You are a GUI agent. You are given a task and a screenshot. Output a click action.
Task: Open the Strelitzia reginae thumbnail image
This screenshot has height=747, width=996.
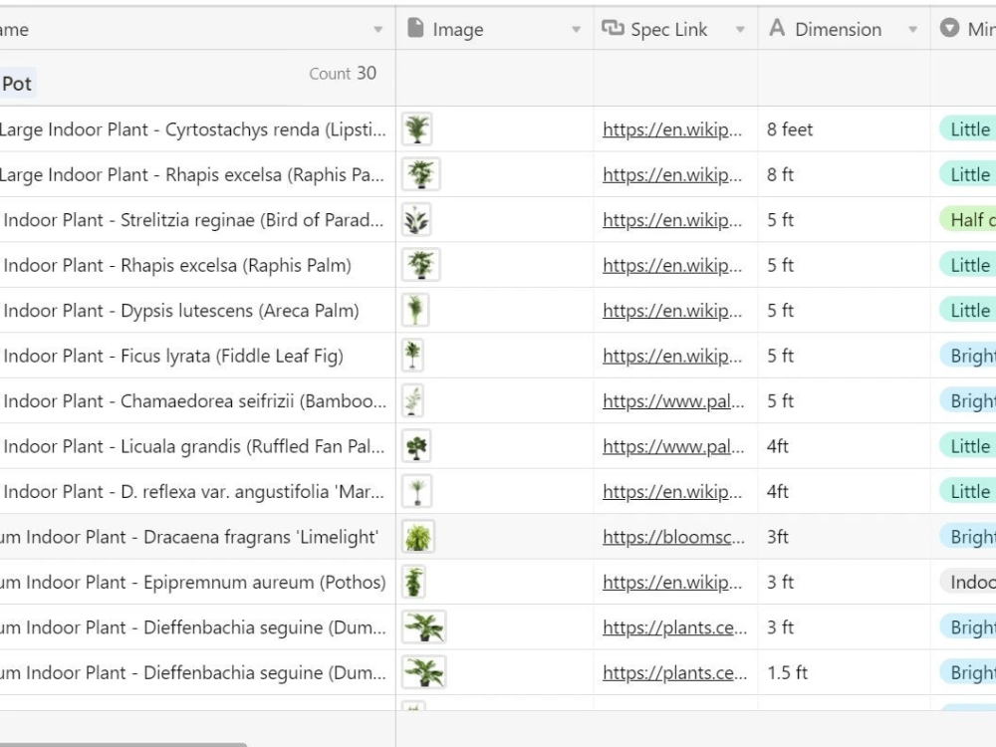[x=416, y=220]
